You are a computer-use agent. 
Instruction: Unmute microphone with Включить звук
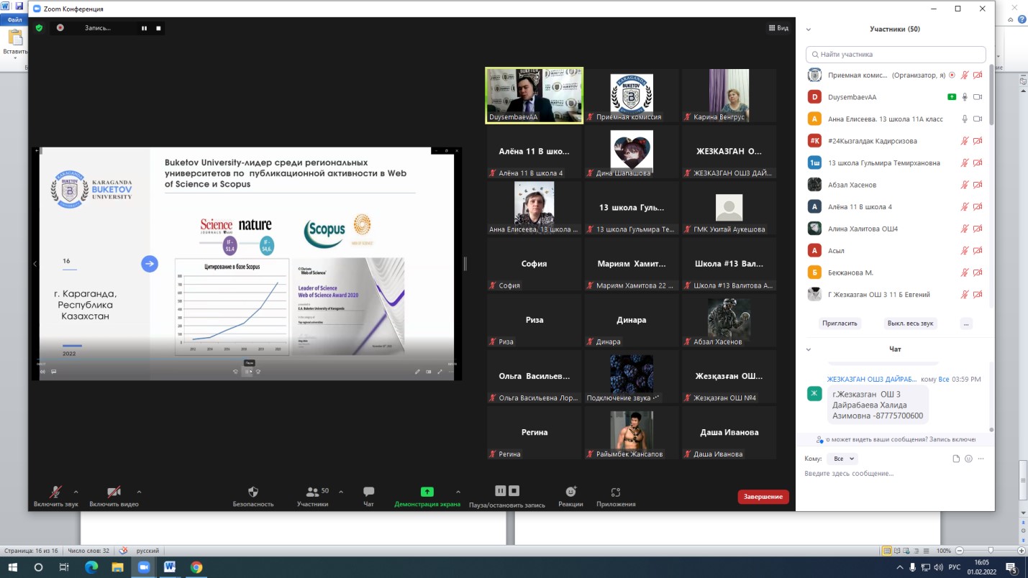[55, 492]
